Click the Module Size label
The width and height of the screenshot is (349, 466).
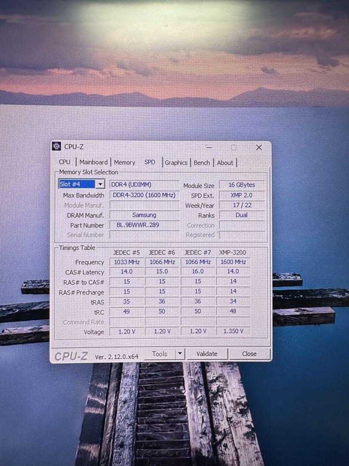click(x=199, y=186)
